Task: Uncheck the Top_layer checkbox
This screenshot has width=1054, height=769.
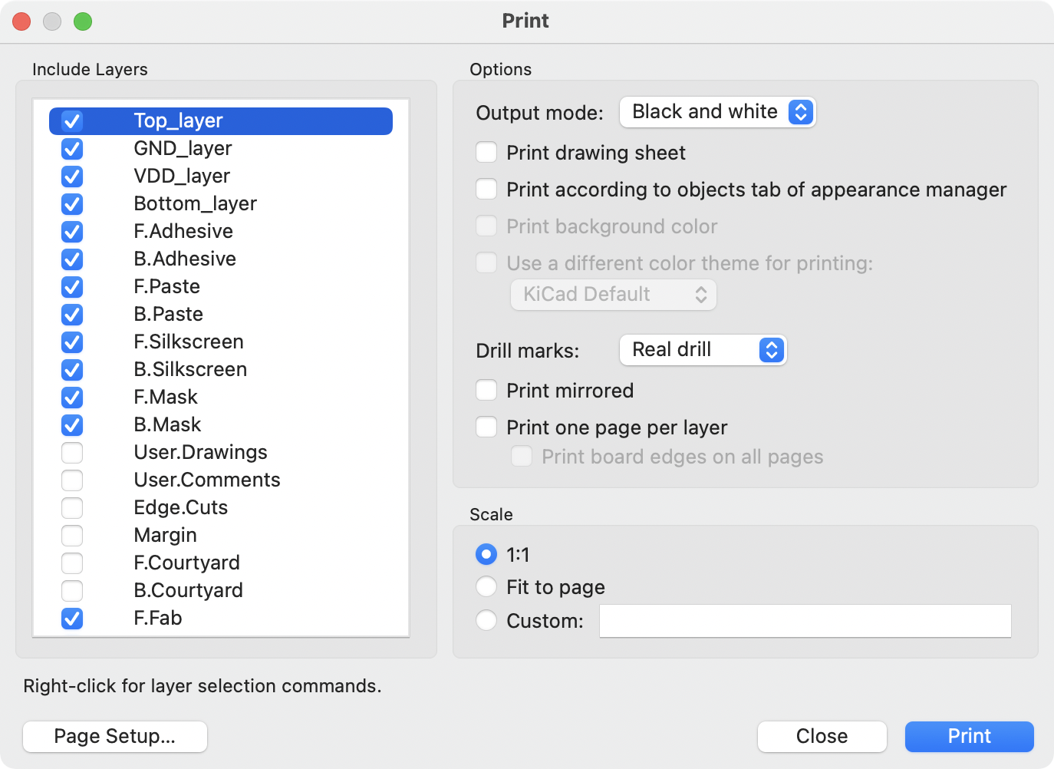Action: [71, 120]
